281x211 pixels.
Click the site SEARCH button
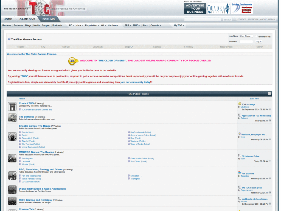click(227, 20)
